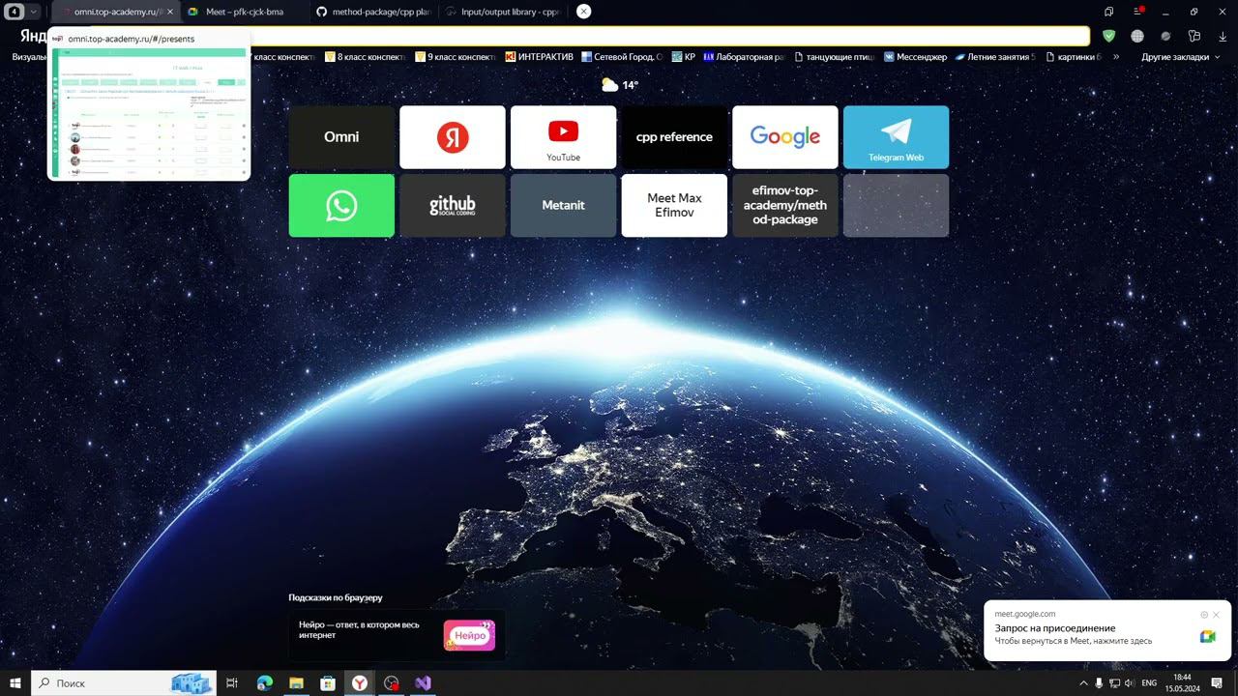Expand the tab list dropdown arrow
Screen dimensions: 1238x696
point(34,12)
